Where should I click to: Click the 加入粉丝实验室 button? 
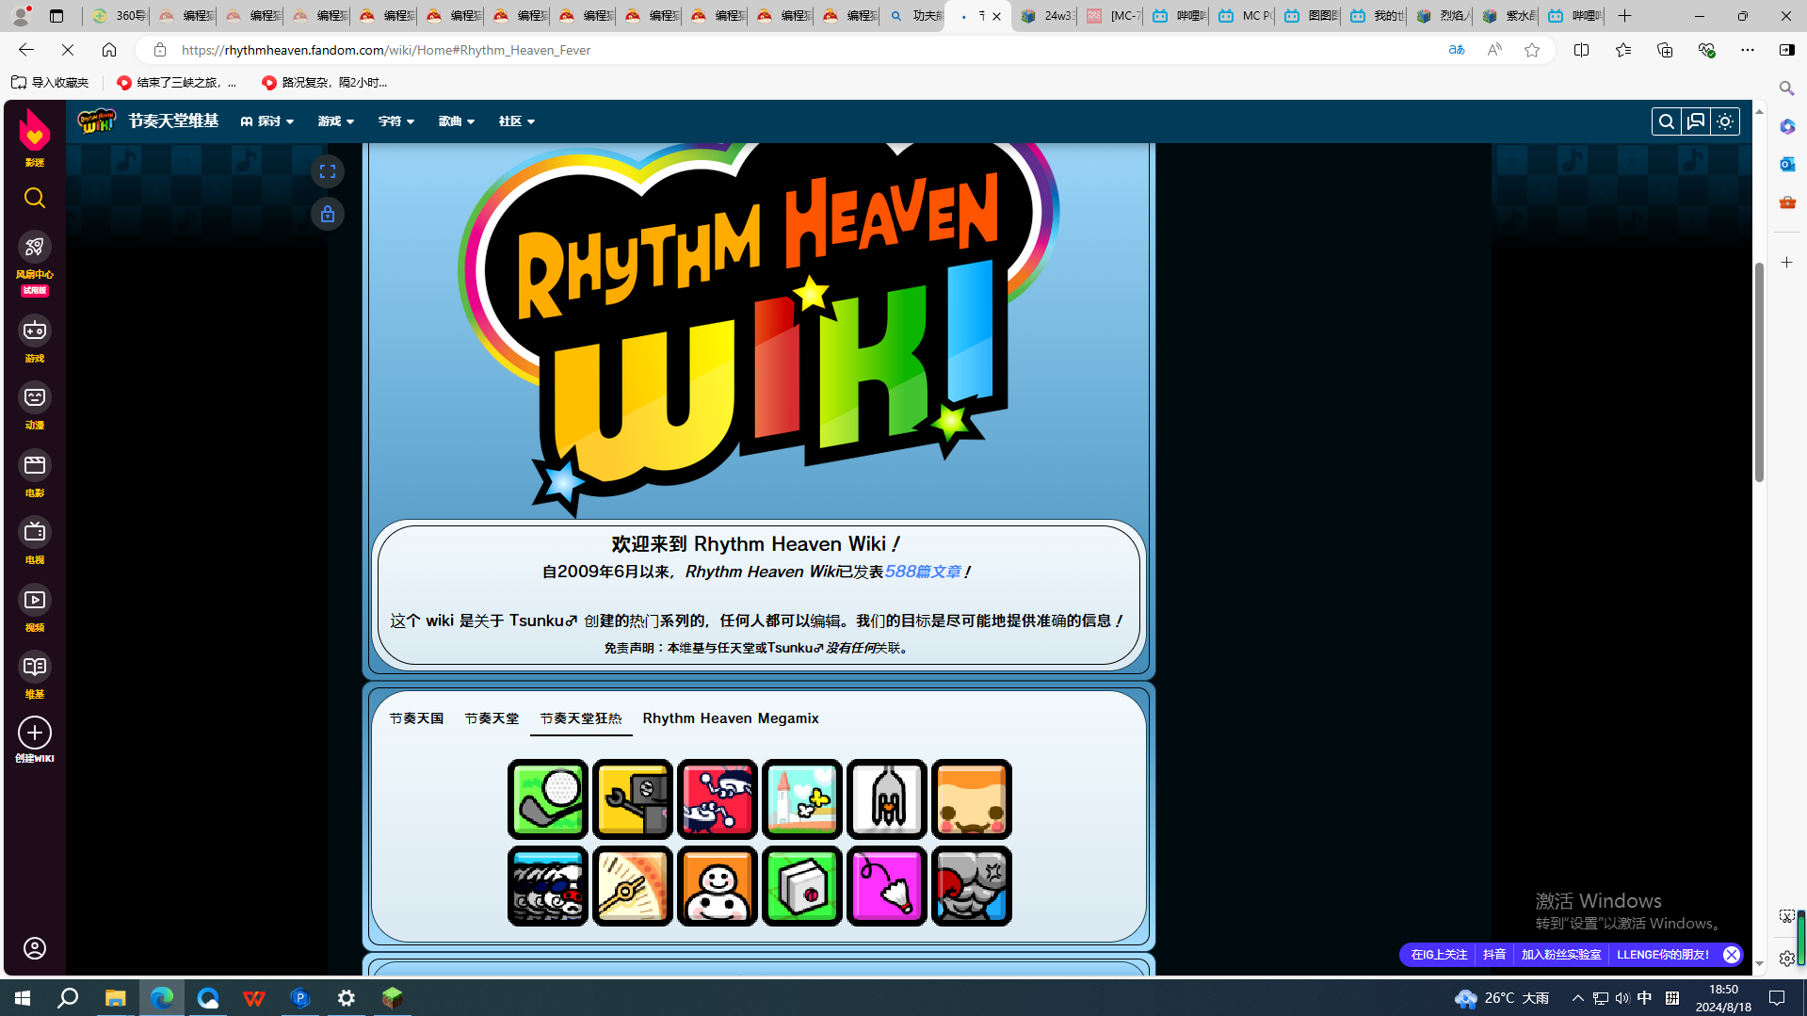[1561, 955]
